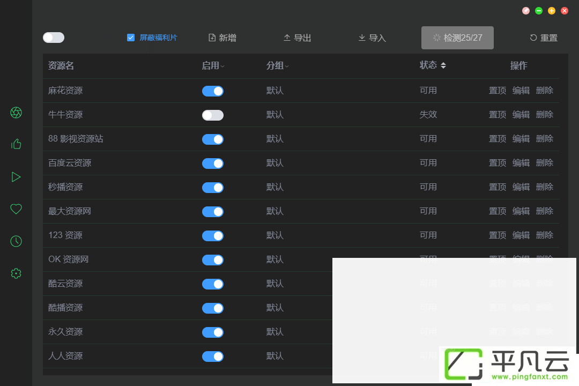Disable the 酷播资源 switch
Viewport: 579px width, 386px height.
[213, 308]
